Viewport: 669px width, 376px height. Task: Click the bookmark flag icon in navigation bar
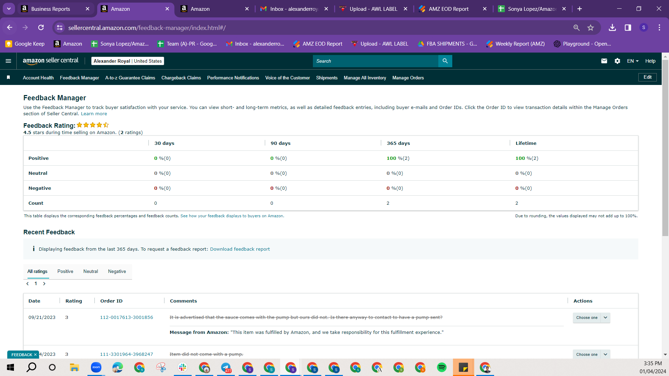tap(8, 77)
